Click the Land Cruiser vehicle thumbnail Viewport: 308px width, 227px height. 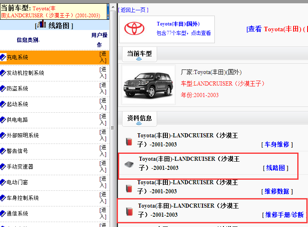pyautogui.click(x=148, y=85)
